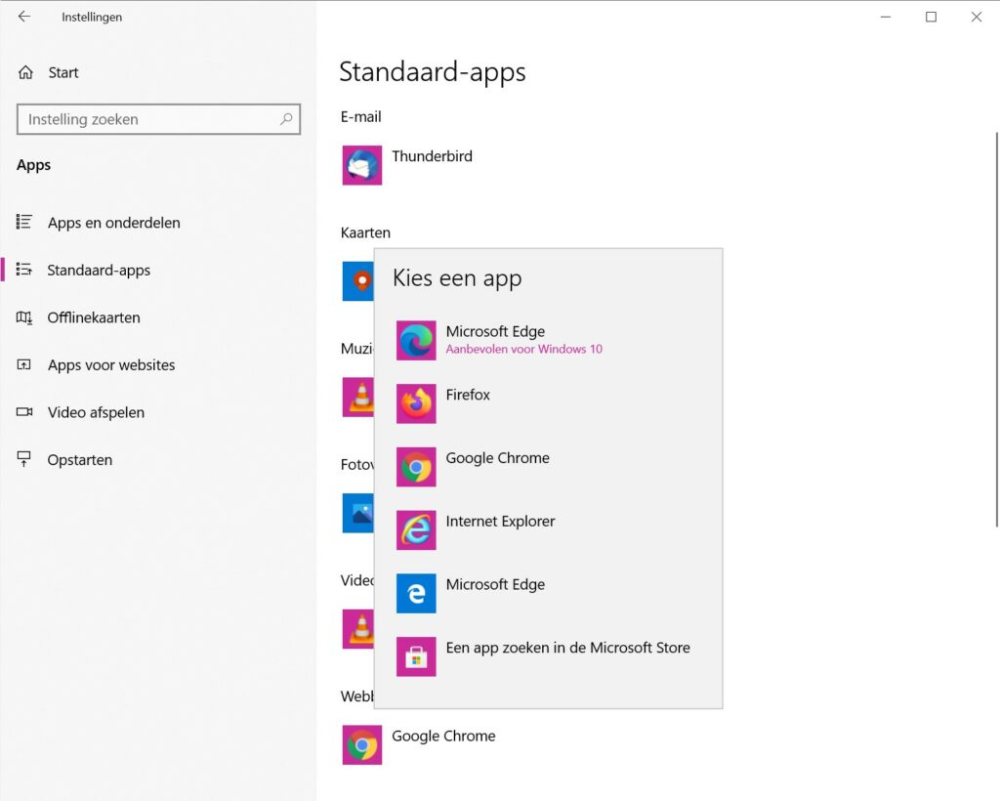The image size is (1000, 801).
Task: Click the Instelling zoeken search field
Action: pos(158,119)
